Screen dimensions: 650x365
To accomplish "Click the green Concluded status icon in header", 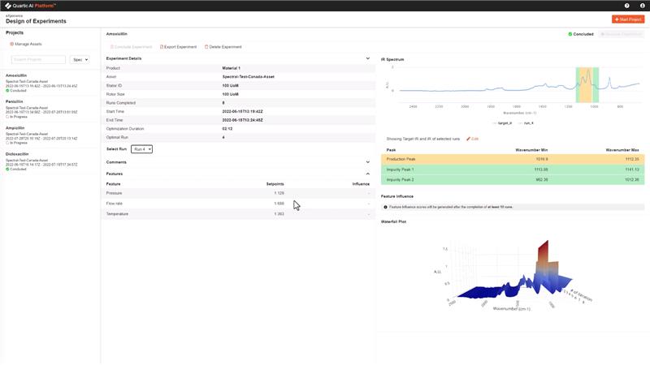I will pyautogui.click(x=570, y=34).
